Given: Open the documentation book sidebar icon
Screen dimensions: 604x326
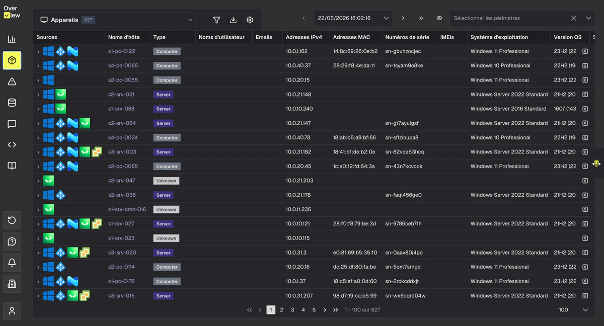Looking at the screenshot, I should [x=12, y=166].
